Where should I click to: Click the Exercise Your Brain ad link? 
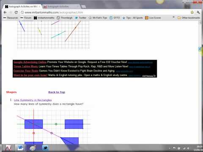pyautogui.click(x=26, y=71)
